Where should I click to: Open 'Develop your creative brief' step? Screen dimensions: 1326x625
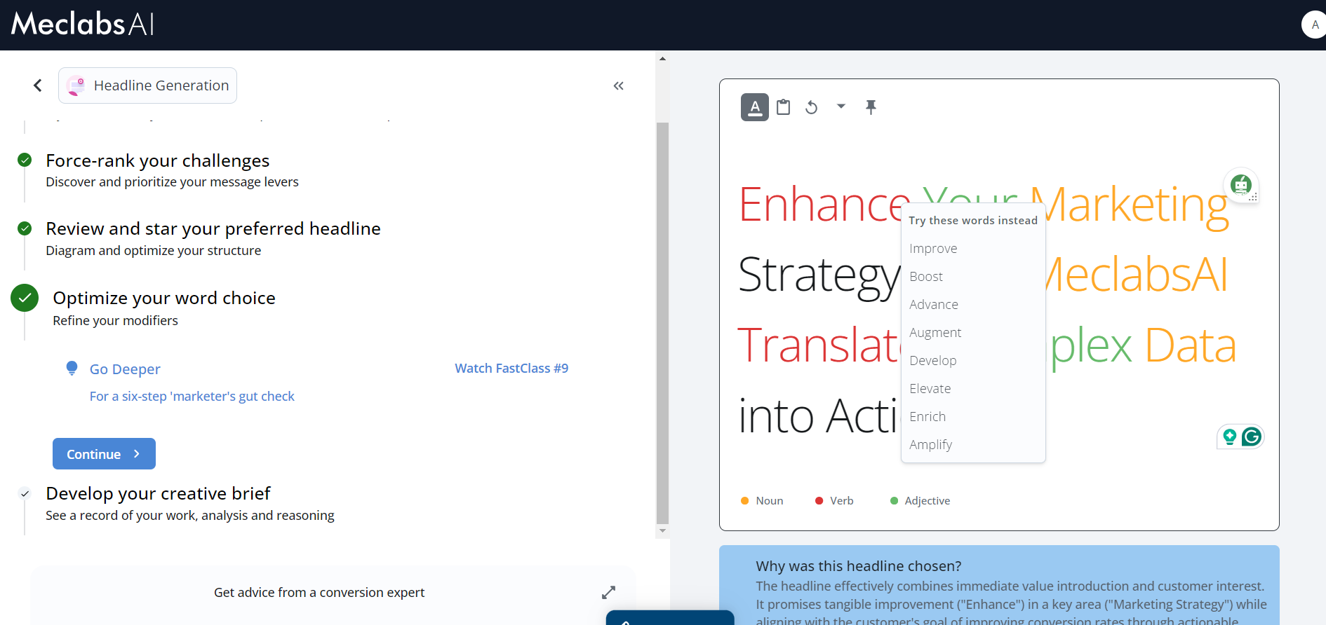tap(158, 494)
